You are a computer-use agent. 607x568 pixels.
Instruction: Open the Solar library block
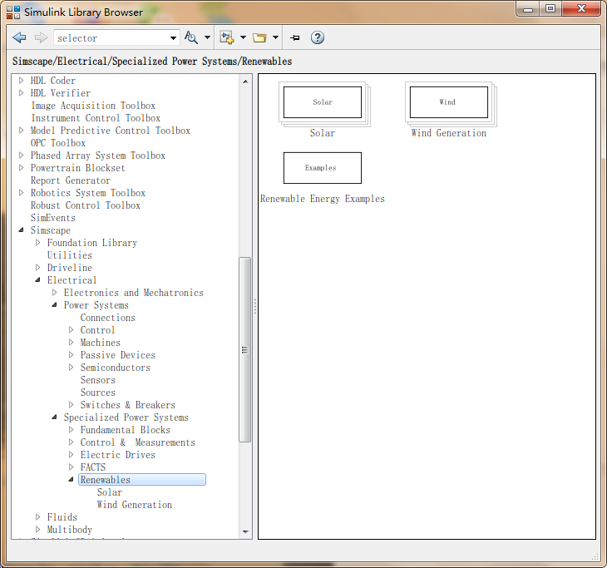coord(323,104)
